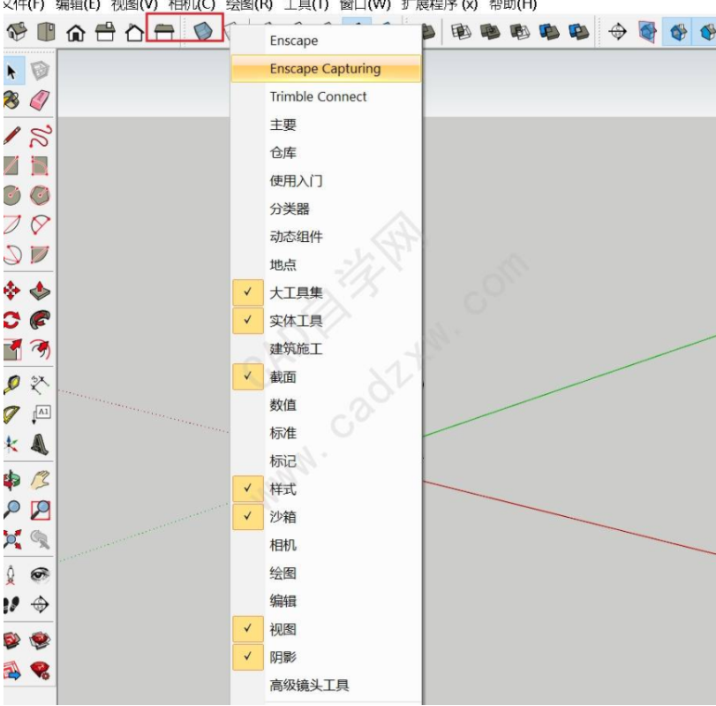Viewport: 716px width, 706px height.
Task: Select the Zoom Window tool
Action: click(40, 510)
